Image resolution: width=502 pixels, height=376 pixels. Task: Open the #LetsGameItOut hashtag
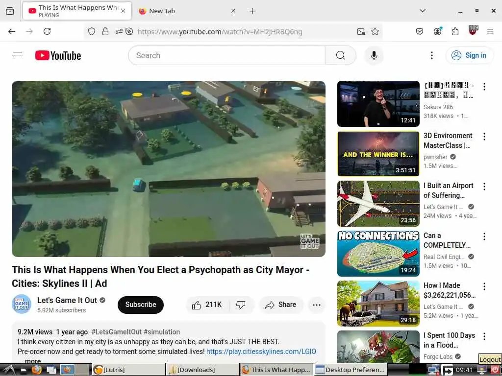click(117, 332)
